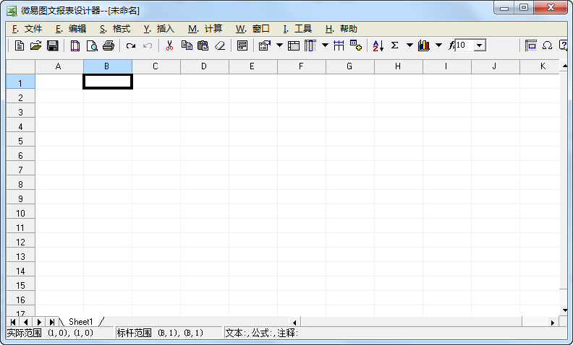573x345 pixels.
Task: Jump to the first sheet tab button
Action: pos(13,322)
